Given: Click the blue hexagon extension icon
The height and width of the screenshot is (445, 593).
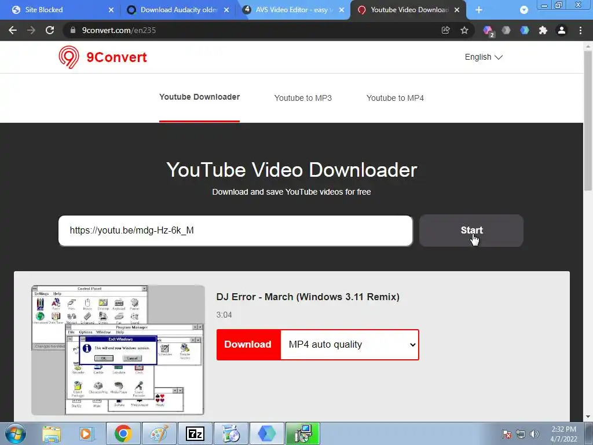Looking at the screenshot, I should click(x=525, y=30).
